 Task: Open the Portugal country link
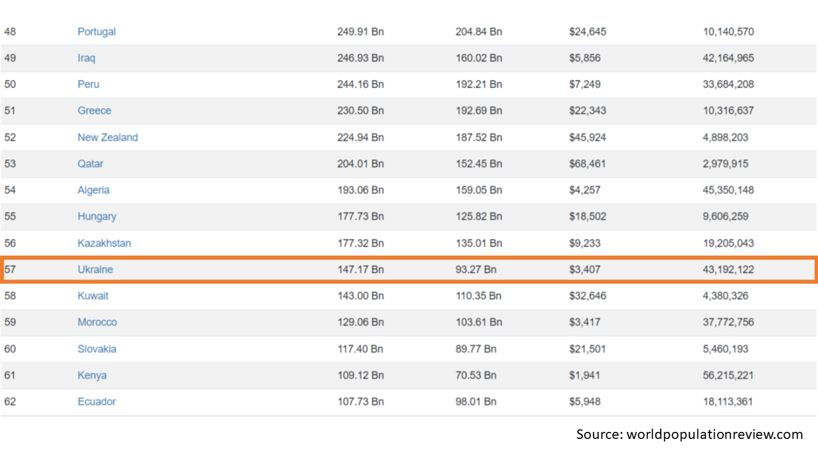(96, 31)
